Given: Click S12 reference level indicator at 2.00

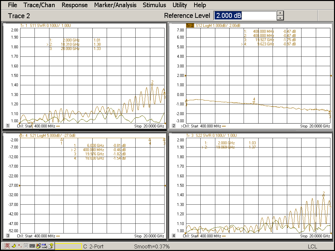Looking at the screenshot, I should click(185, 76).
